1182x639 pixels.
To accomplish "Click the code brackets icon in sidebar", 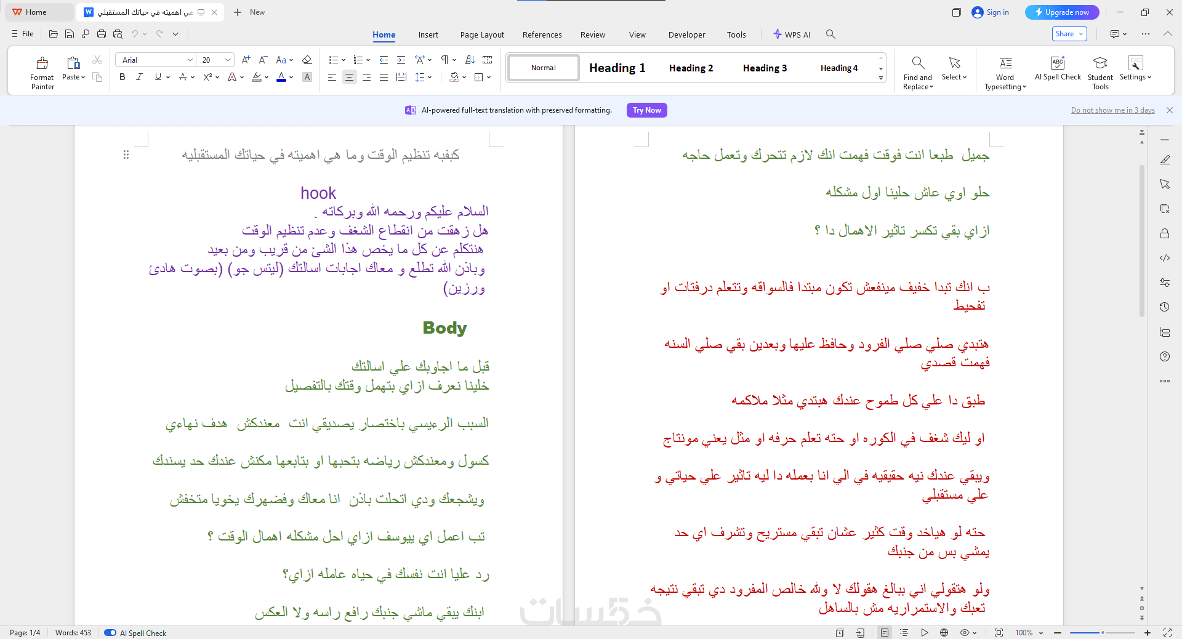I will pyautogui.click(x=1165, y=258).
